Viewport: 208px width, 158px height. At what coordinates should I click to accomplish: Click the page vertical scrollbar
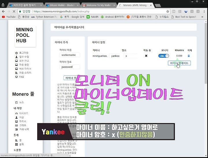[x=206, y=53]
